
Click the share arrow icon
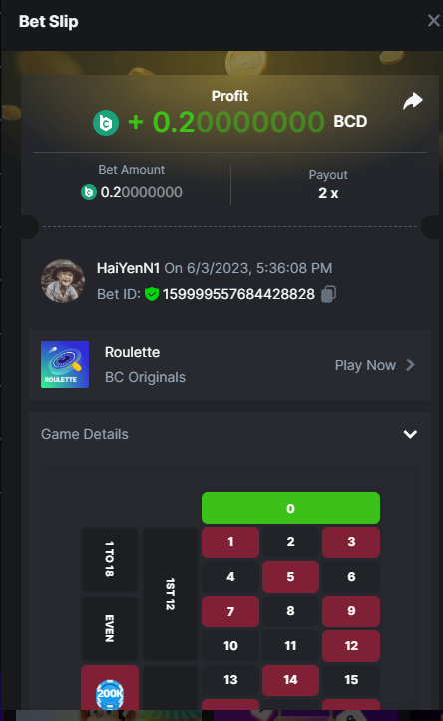coord(413,101)
